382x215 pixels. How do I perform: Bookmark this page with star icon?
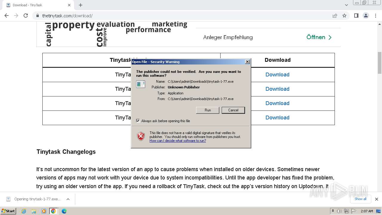[344, 16]
